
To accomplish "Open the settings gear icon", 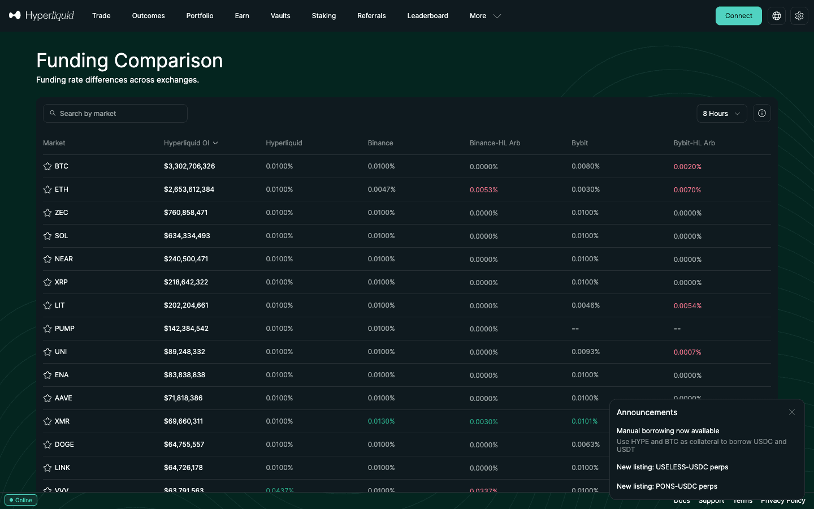I will [799, 16].
